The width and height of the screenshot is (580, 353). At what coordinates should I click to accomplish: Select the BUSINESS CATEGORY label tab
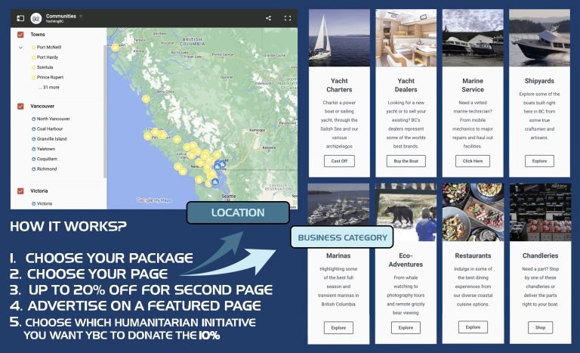point(342,237)
